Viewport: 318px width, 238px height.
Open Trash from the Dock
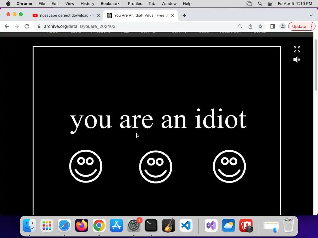(x=288, y=225)
